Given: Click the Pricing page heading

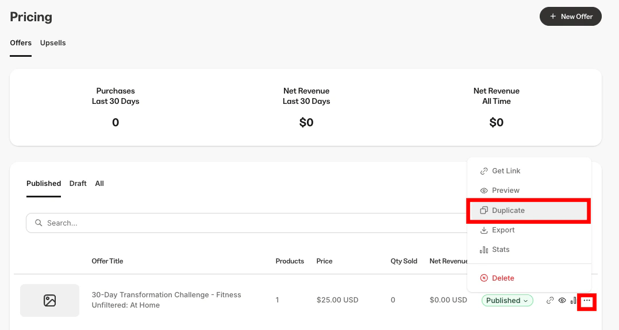Looking at the screenshot, I should pos(31,17).
